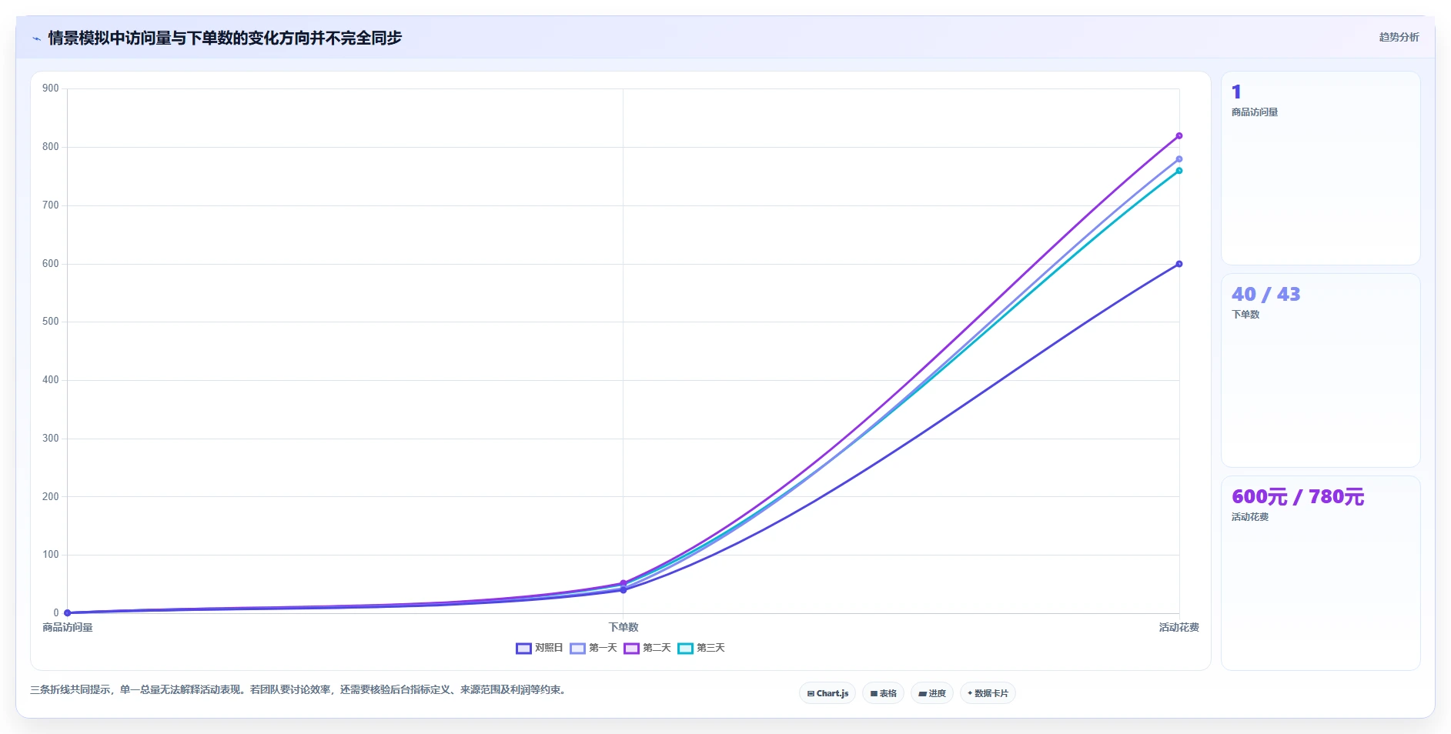Click the 商品访问量 x-axis label

pos(68,627)
